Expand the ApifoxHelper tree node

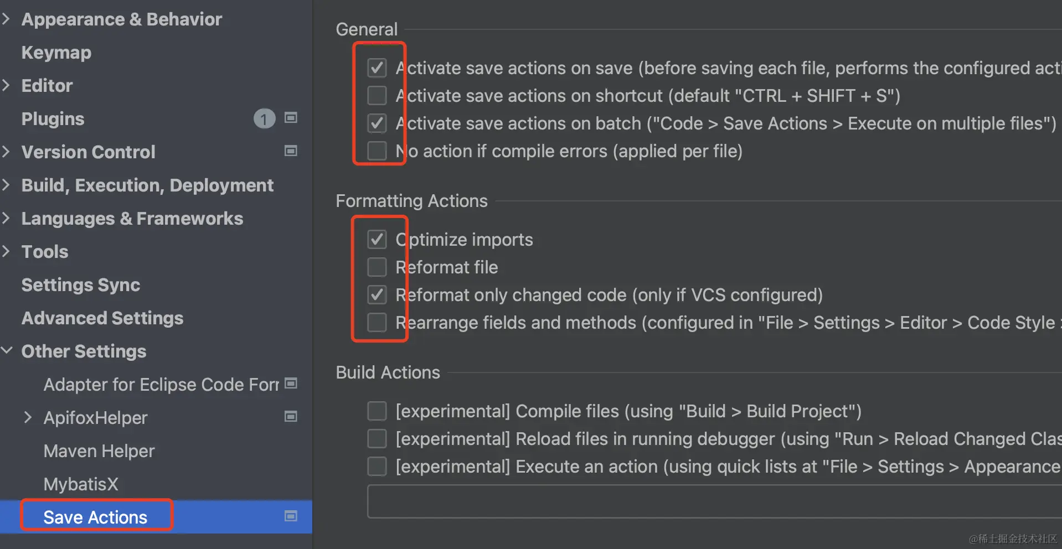(28, 417)
